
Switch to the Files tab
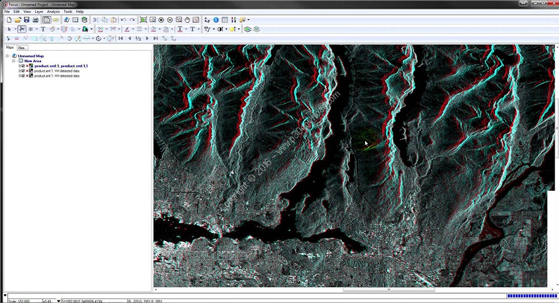tap(22, 48)
